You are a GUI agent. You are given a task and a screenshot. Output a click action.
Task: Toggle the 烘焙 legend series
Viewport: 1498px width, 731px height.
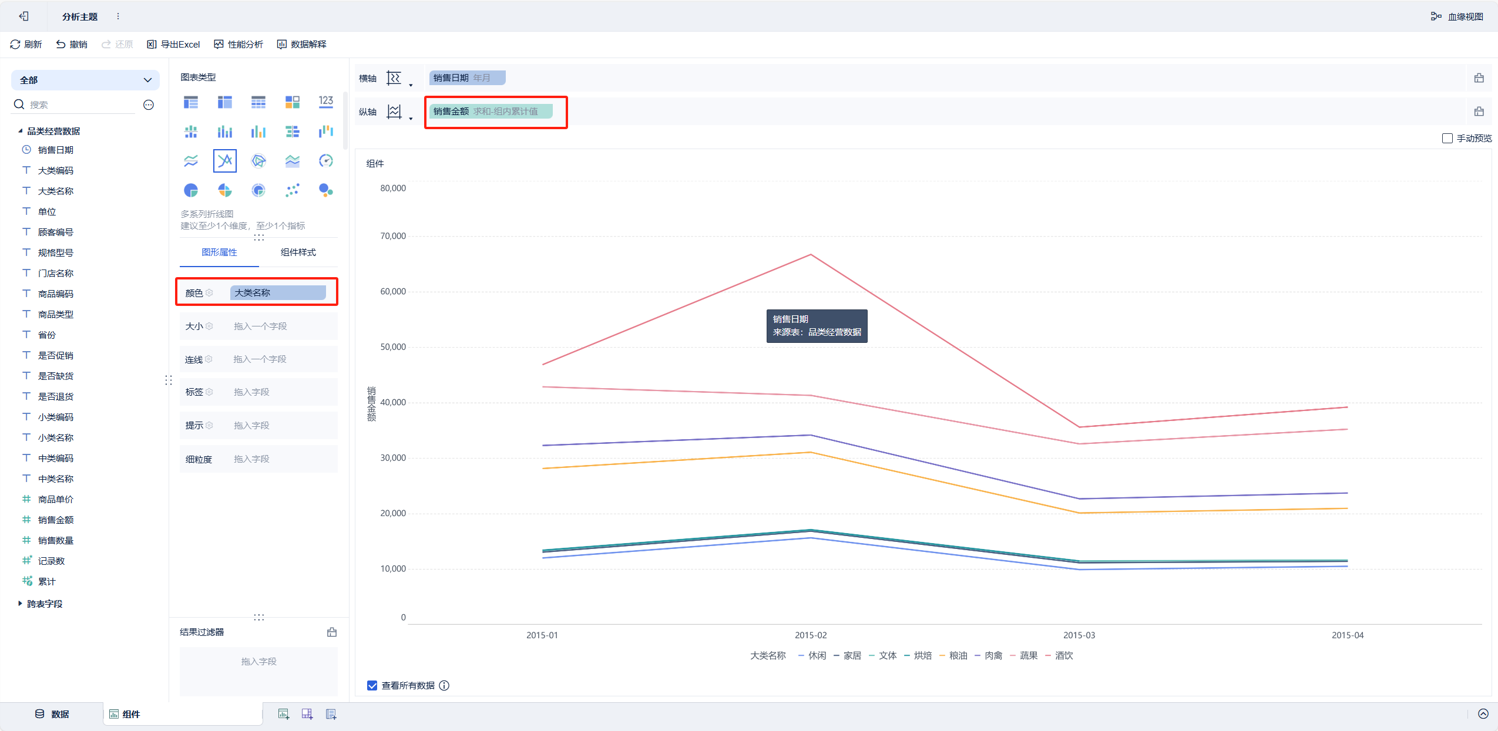[918, 656]
